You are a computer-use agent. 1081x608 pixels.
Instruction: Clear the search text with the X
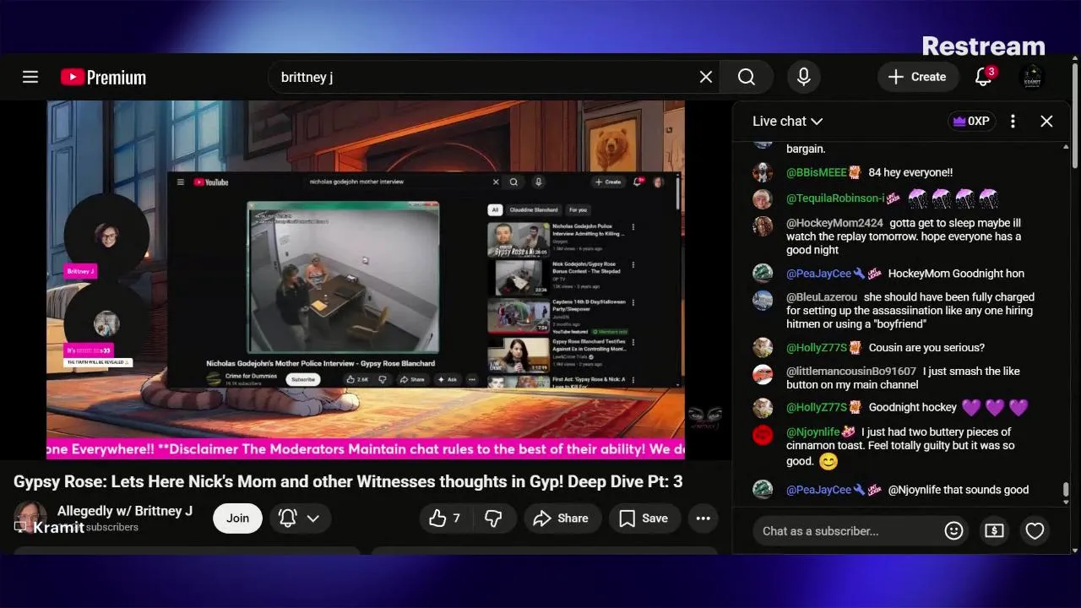[706, 77]
